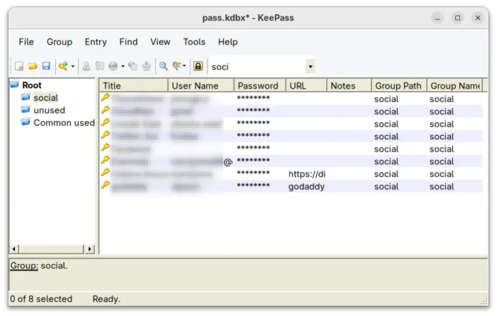Expand the Add Entry dropdown arrow
The image size is (497, 316).
pos(72,67)
